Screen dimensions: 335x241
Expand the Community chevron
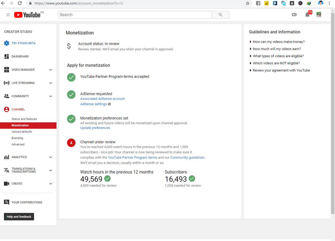point(51,96)
